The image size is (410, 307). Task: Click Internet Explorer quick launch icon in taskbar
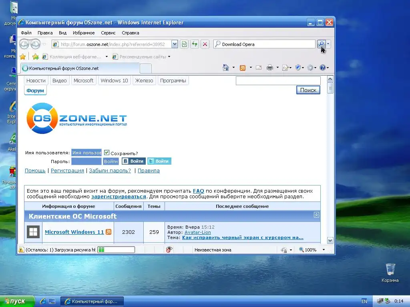(x=43, y=301)
